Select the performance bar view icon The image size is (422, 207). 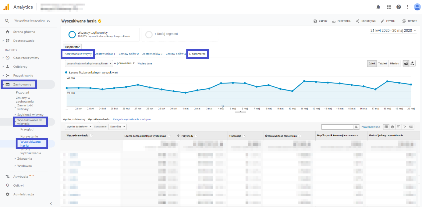[399, 127]
